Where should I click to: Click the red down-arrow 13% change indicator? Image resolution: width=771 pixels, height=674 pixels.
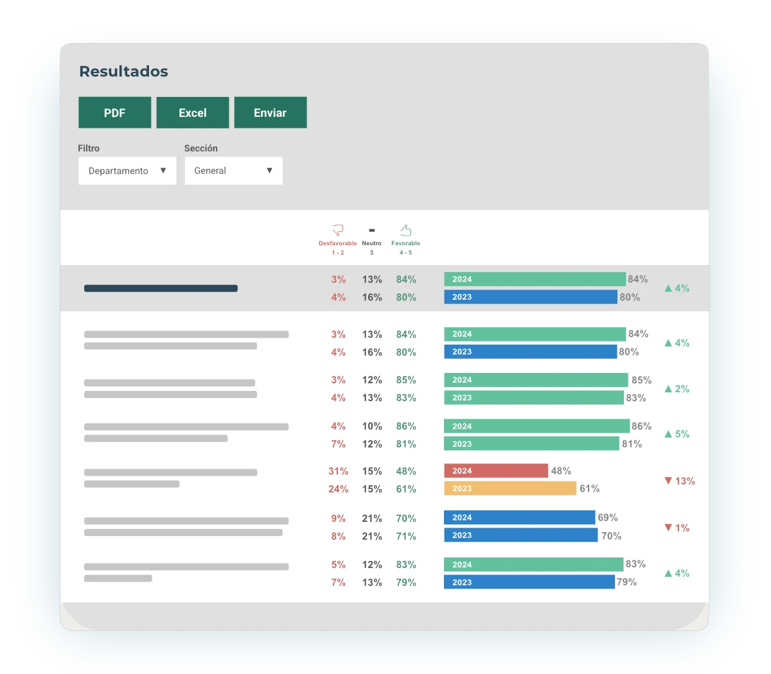[x=679, y=481]
